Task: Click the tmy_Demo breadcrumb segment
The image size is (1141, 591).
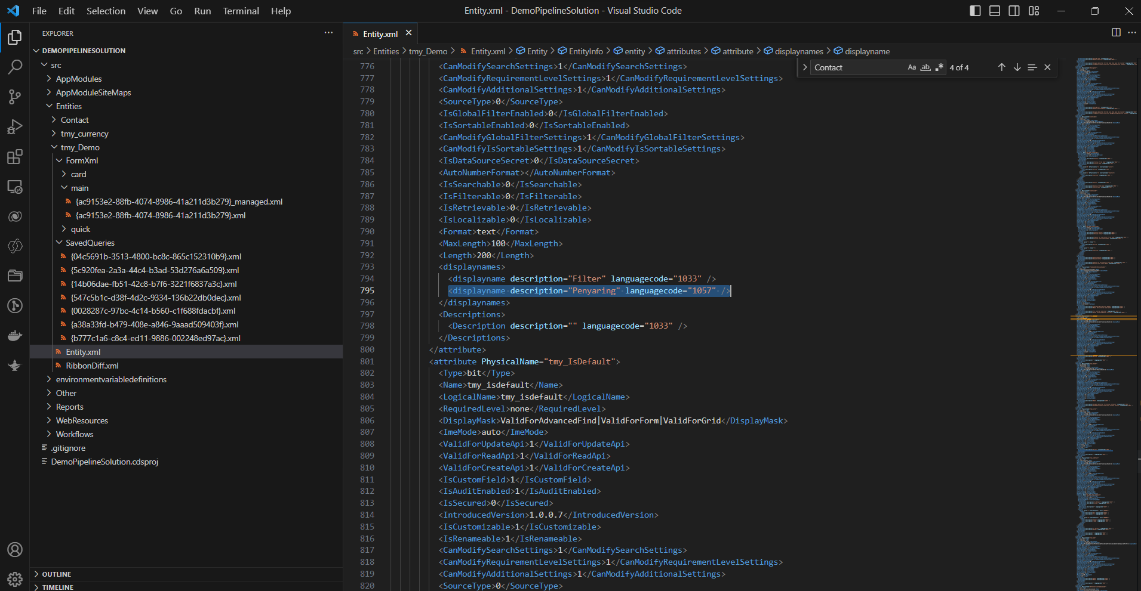Action: click(x=428, y=51)
